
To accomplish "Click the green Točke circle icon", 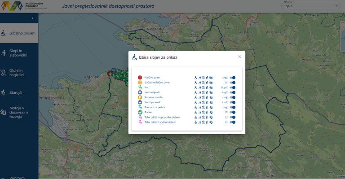I will coord(140,112).
